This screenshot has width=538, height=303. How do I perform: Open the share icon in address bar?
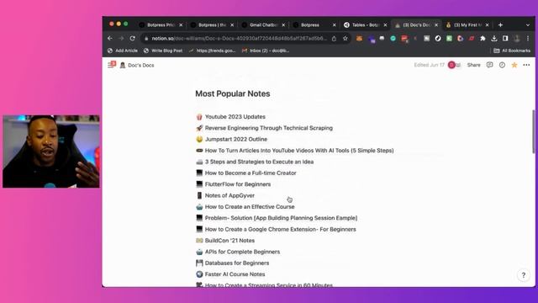pos(334,39)
